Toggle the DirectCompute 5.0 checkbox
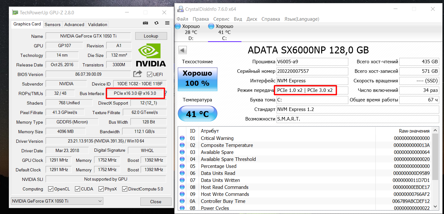The width and height of the screenshot is (444, 214). pos(125,189)
